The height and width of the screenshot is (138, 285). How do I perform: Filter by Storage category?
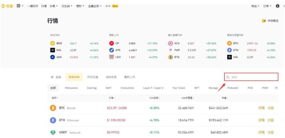coord(213,88)
